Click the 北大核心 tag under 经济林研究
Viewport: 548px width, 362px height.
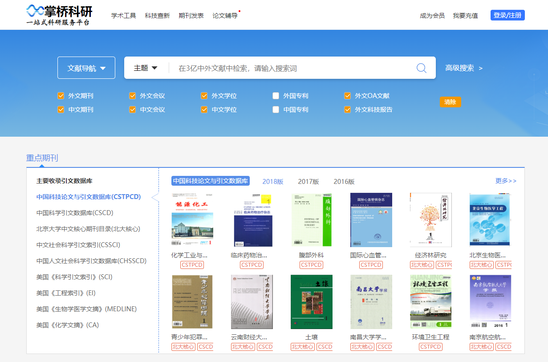(x=422, y=265)
